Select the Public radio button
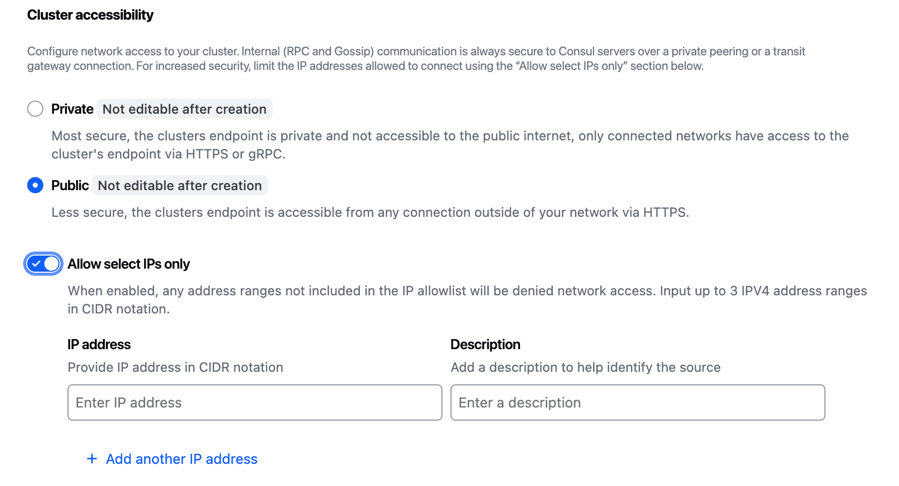Viewport: 899px width, 486px height. pyautogui.click(x=35, y=185)
